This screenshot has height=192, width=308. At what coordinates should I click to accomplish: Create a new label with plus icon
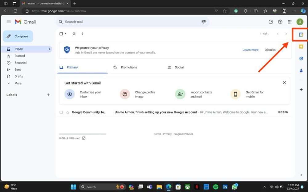point(48,95)
